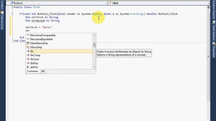Collapse the Public Class Form1 block
Image resolution: width=216 pixels, height=121 pixels.
(12, 7)
